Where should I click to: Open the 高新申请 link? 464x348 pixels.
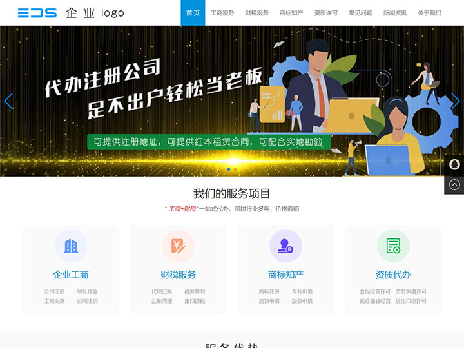(269, 301)
